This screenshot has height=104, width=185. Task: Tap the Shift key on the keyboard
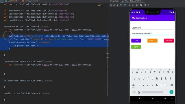(x=133, y=86)
